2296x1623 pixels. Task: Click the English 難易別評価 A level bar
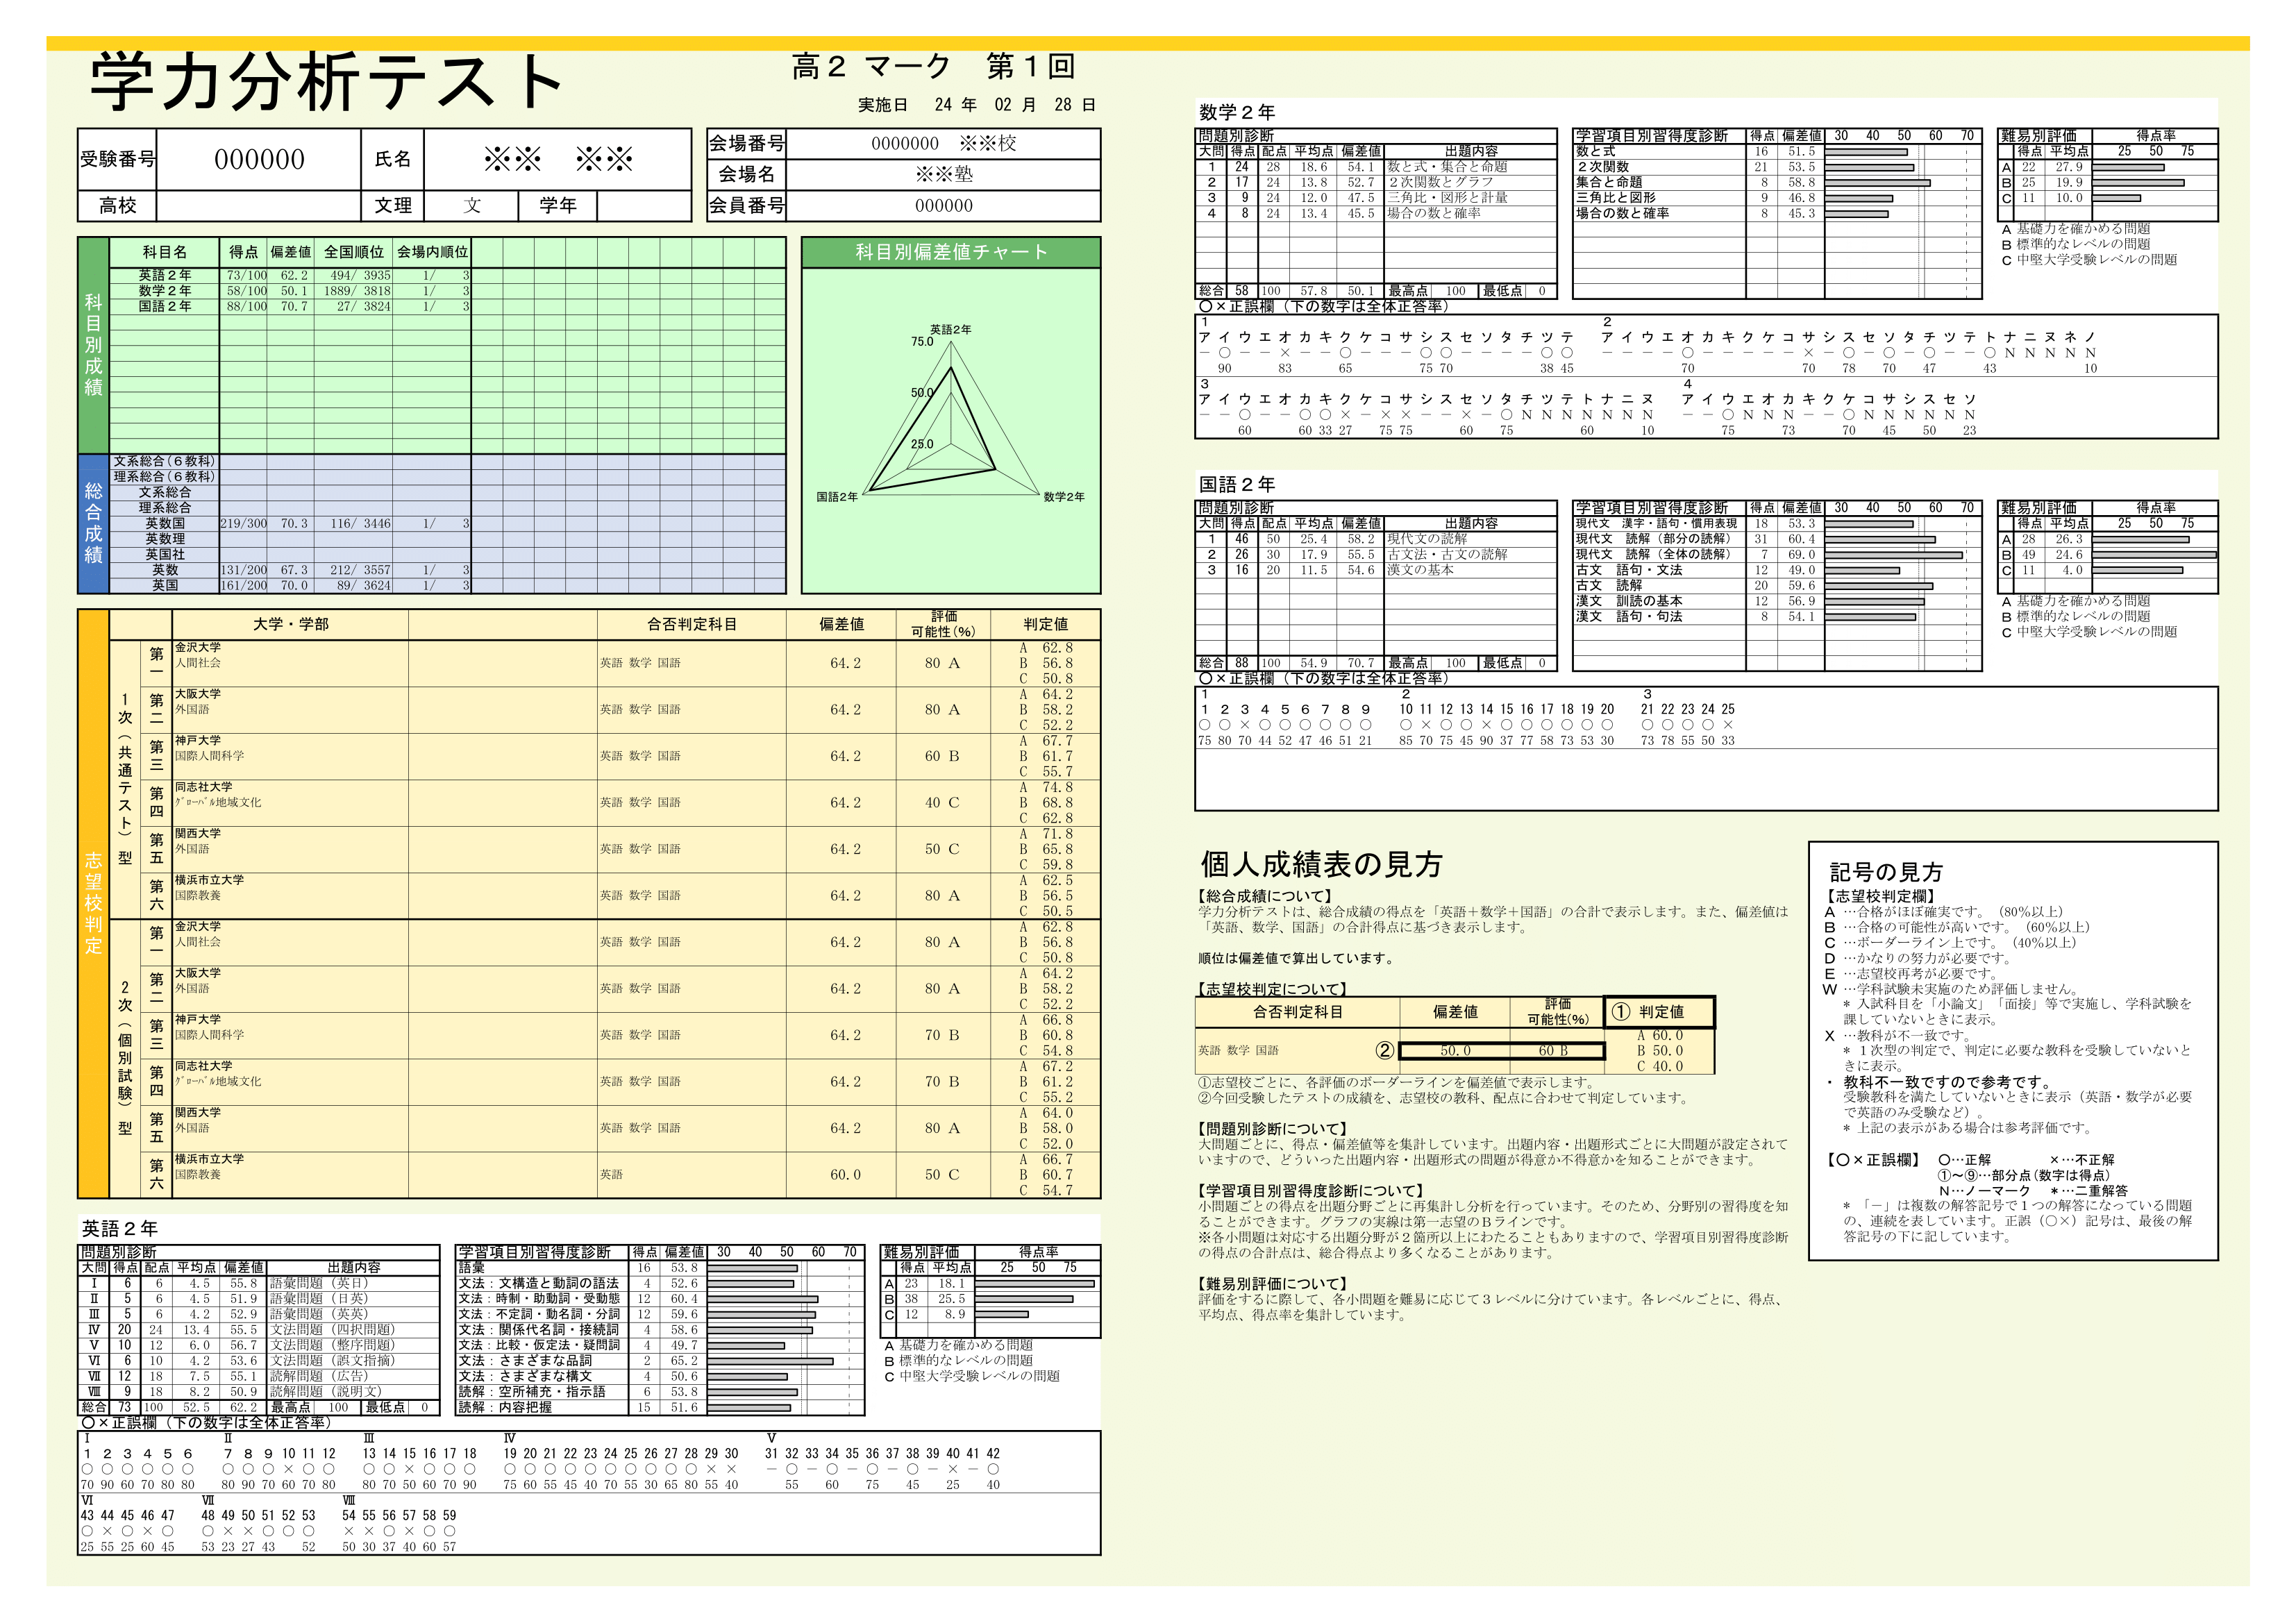coord(1035,1283)
